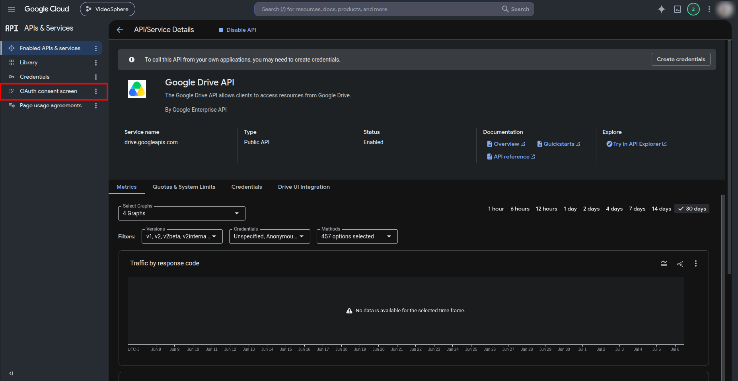Go back using the arrow icon
738x381 pixels.
(120, 30)
